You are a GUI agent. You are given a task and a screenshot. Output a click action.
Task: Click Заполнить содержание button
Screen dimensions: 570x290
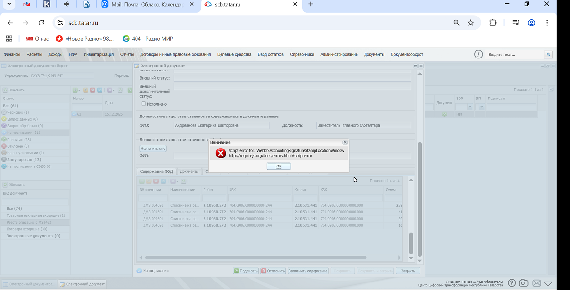click(308, 271)
